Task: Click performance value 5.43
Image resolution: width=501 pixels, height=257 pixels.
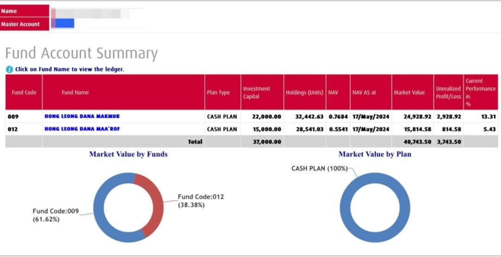Action: point(490,130)
